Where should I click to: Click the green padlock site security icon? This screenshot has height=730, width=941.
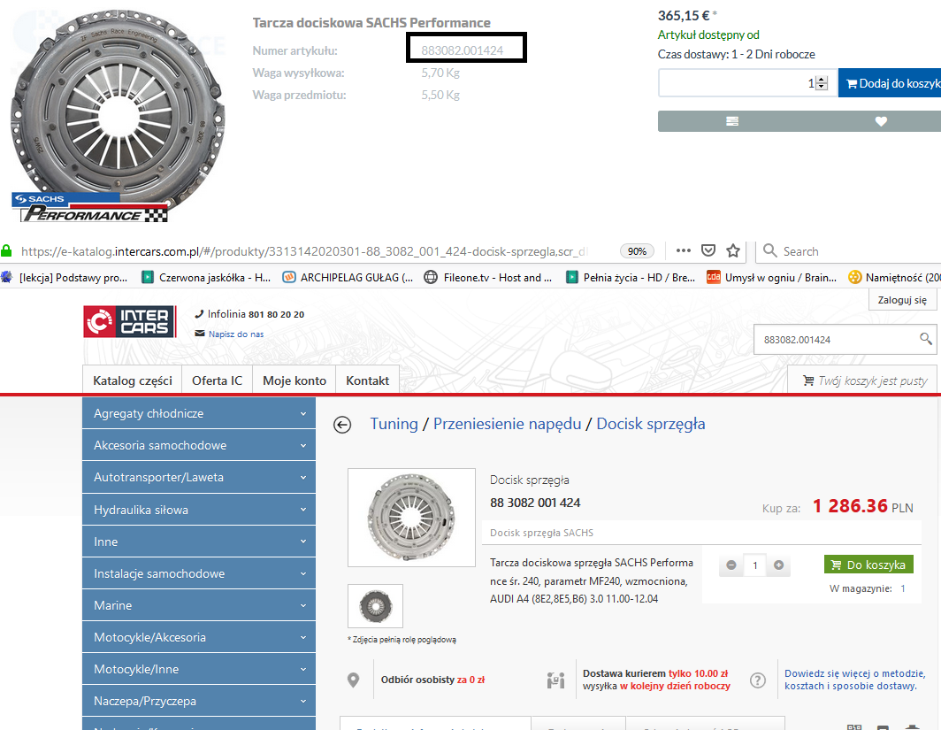point(6,251)
